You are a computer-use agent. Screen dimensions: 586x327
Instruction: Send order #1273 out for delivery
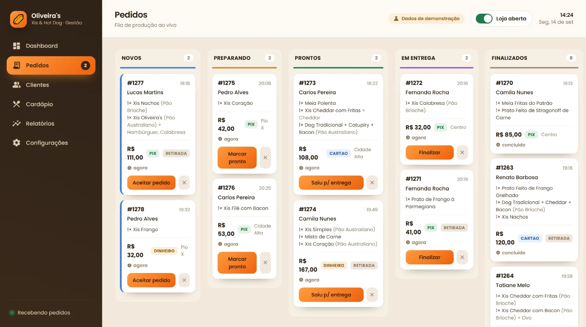tap(331, 183)
